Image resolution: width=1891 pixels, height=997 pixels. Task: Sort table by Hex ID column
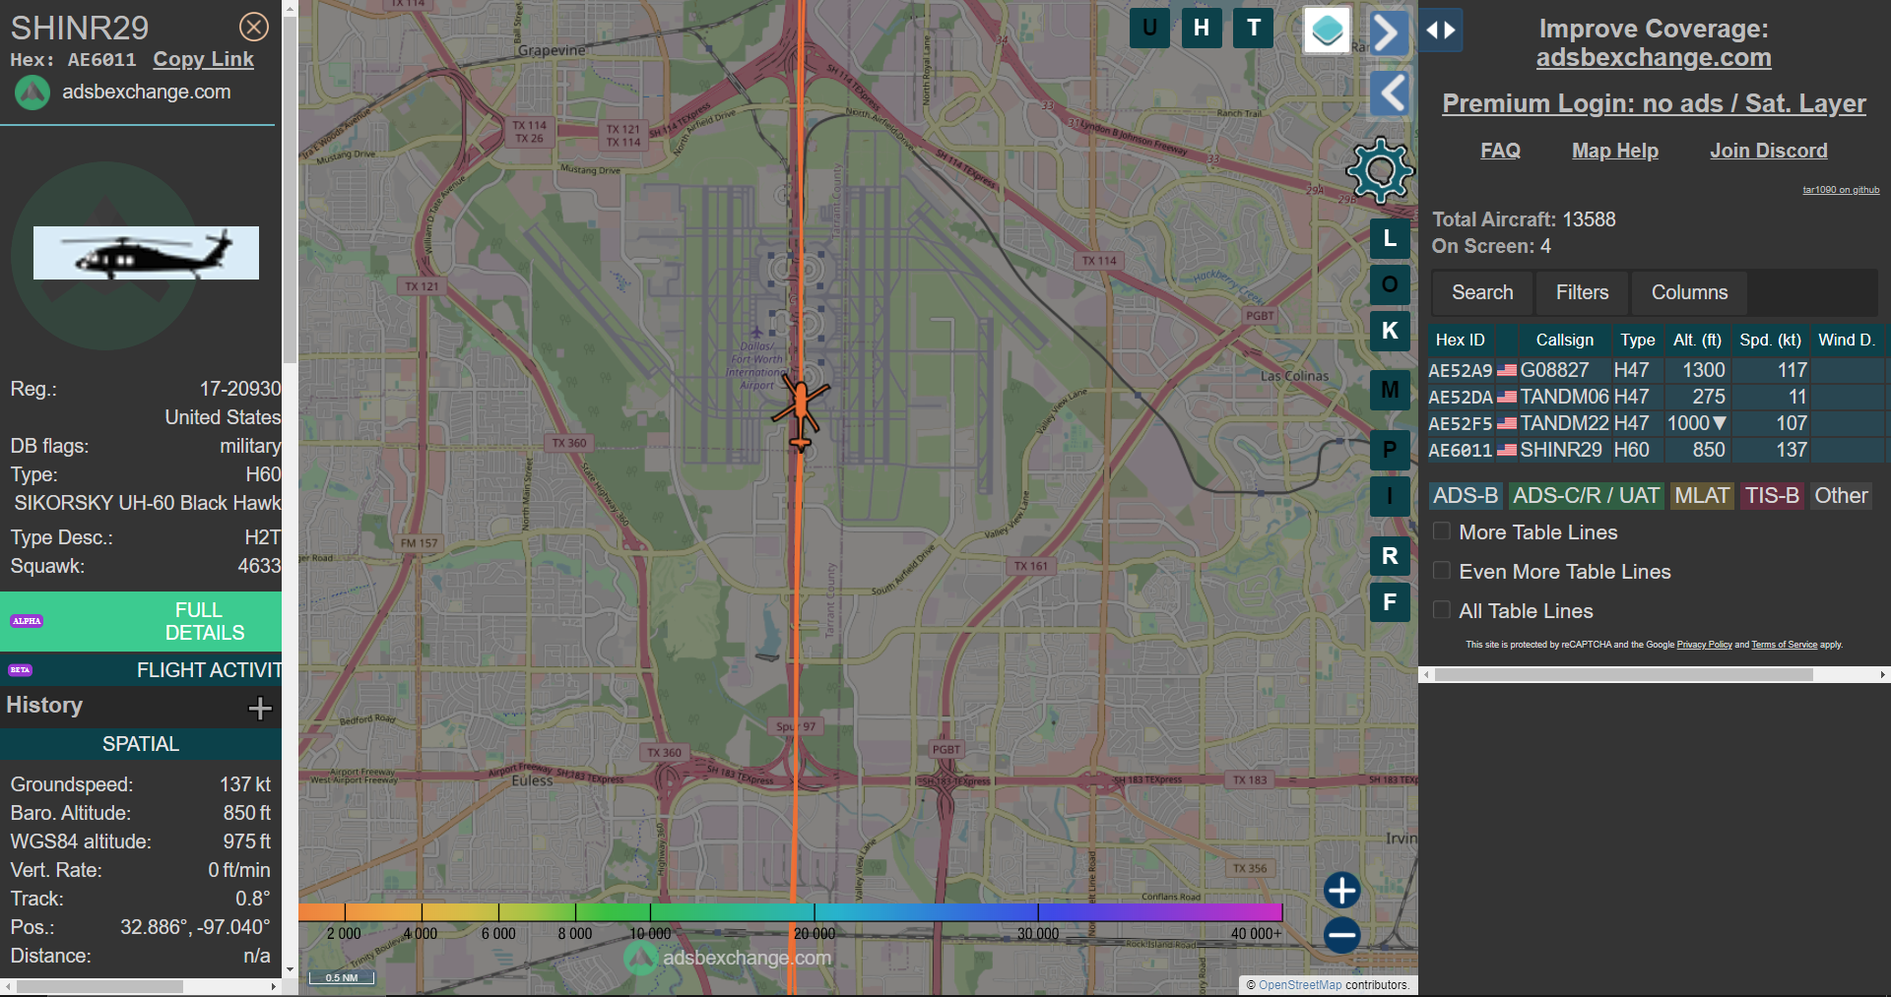(x=1461, y=340)
